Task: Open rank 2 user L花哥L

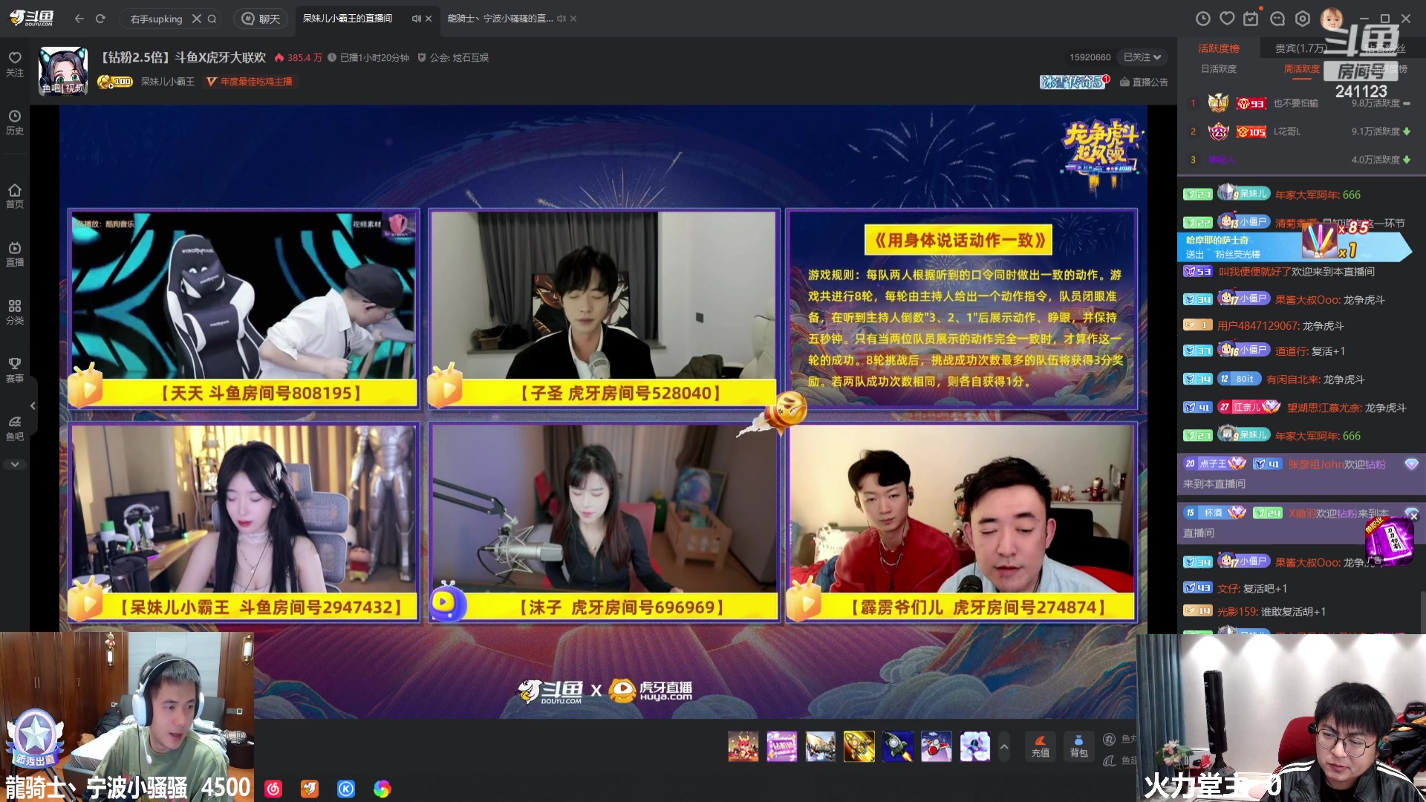Action: coord(1287,131)
